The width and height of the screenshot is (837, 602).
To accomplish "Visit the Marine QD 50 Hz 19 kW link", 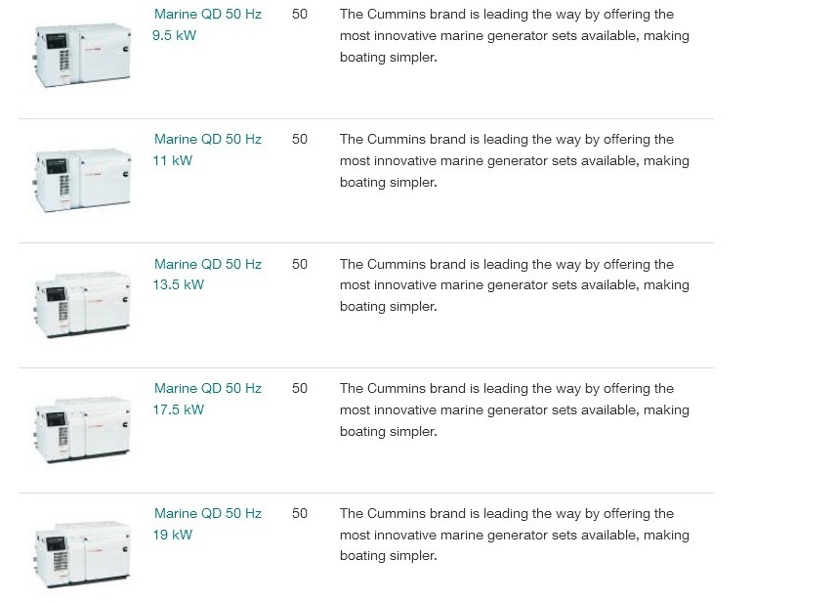I will point(207,514).
